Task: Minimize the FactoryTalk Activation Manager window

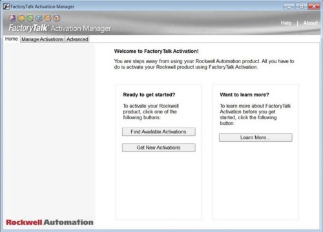Action: tap(289, 6)
